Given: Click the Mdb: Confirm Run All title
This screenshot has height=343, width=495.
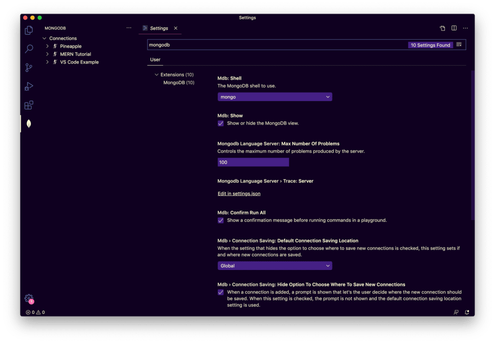Looking at the screenshot, I should click(241, 213).
